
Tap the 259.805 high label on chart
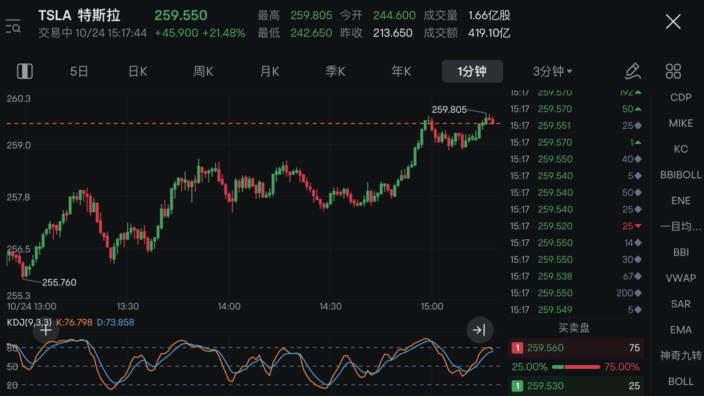point(449,110)
